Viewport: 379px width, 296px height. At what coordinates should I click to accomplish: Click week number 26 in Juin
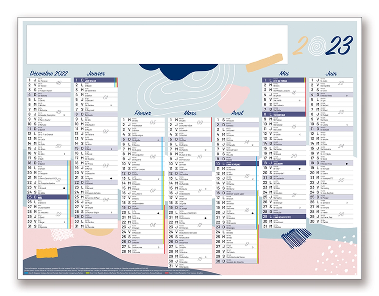341,214
